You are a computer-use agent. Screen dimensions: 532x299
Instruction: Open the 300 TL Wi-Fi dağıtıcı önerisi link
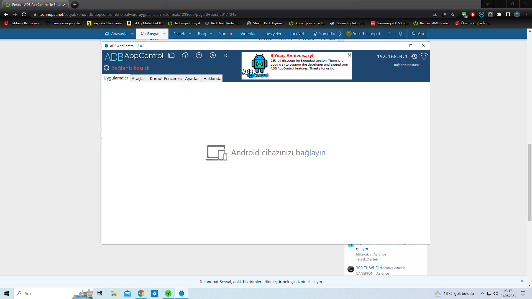click(381, 268)
